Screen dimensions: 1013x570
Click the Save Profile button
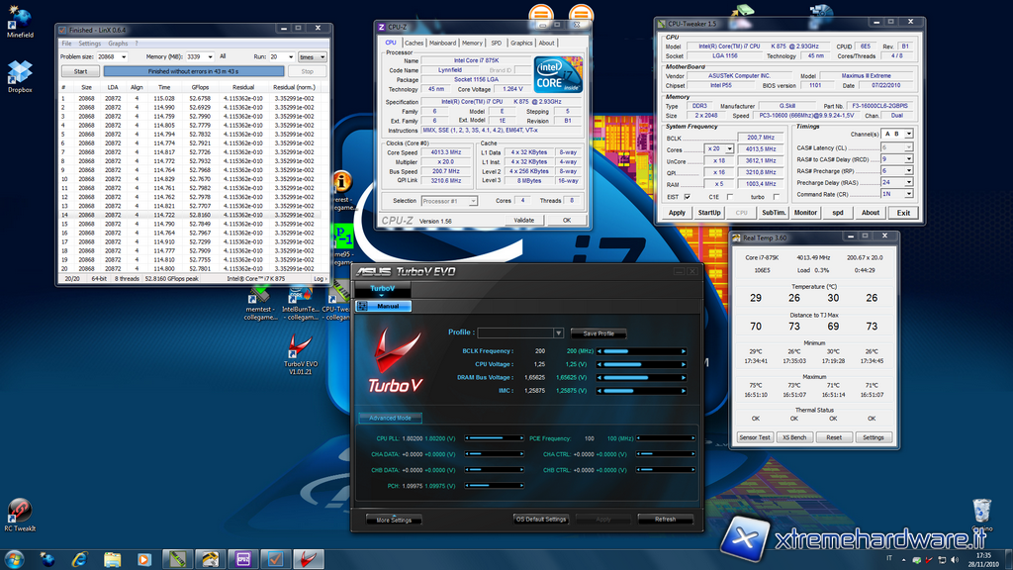[599, 333]
